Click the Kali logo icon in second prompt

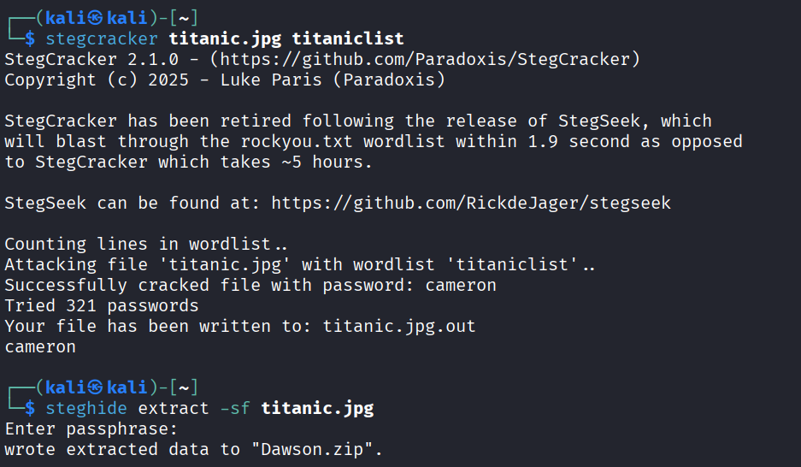(x=95, y=387)
